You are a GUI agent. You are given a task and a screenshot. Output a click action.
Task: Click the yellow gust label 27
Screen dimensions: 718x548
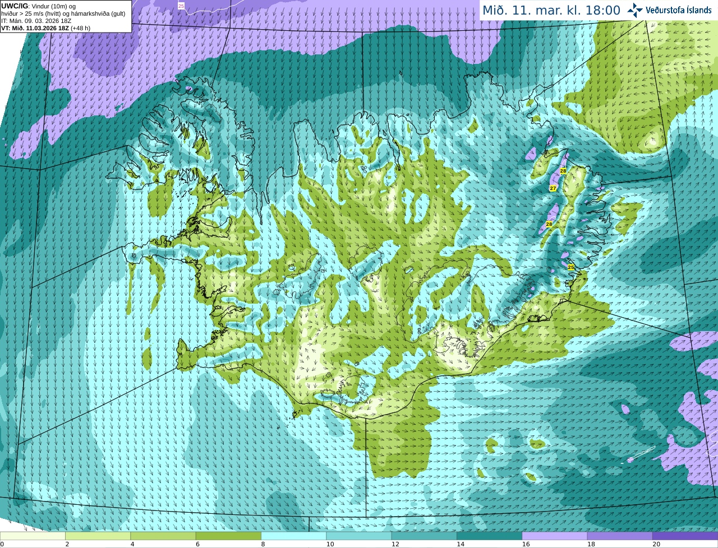pyautogui.click(x=553, y=188)
